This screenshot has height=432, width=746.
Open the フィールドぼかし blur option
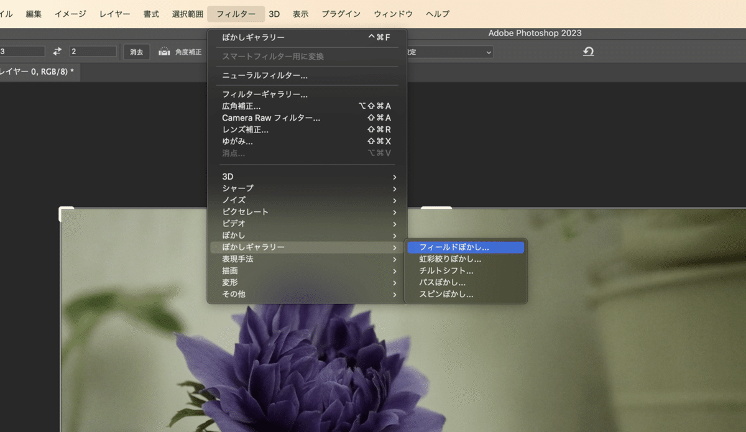point(466,247)
